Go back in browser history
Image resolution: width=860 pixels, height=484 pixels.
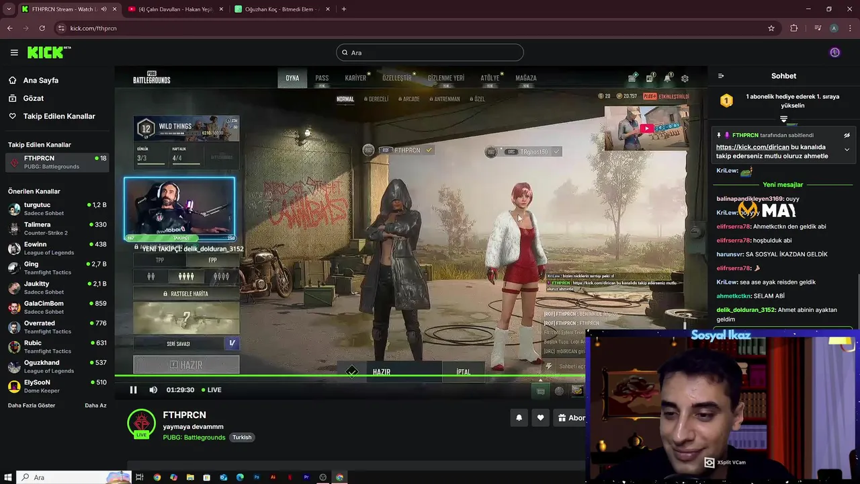point(9,28)
